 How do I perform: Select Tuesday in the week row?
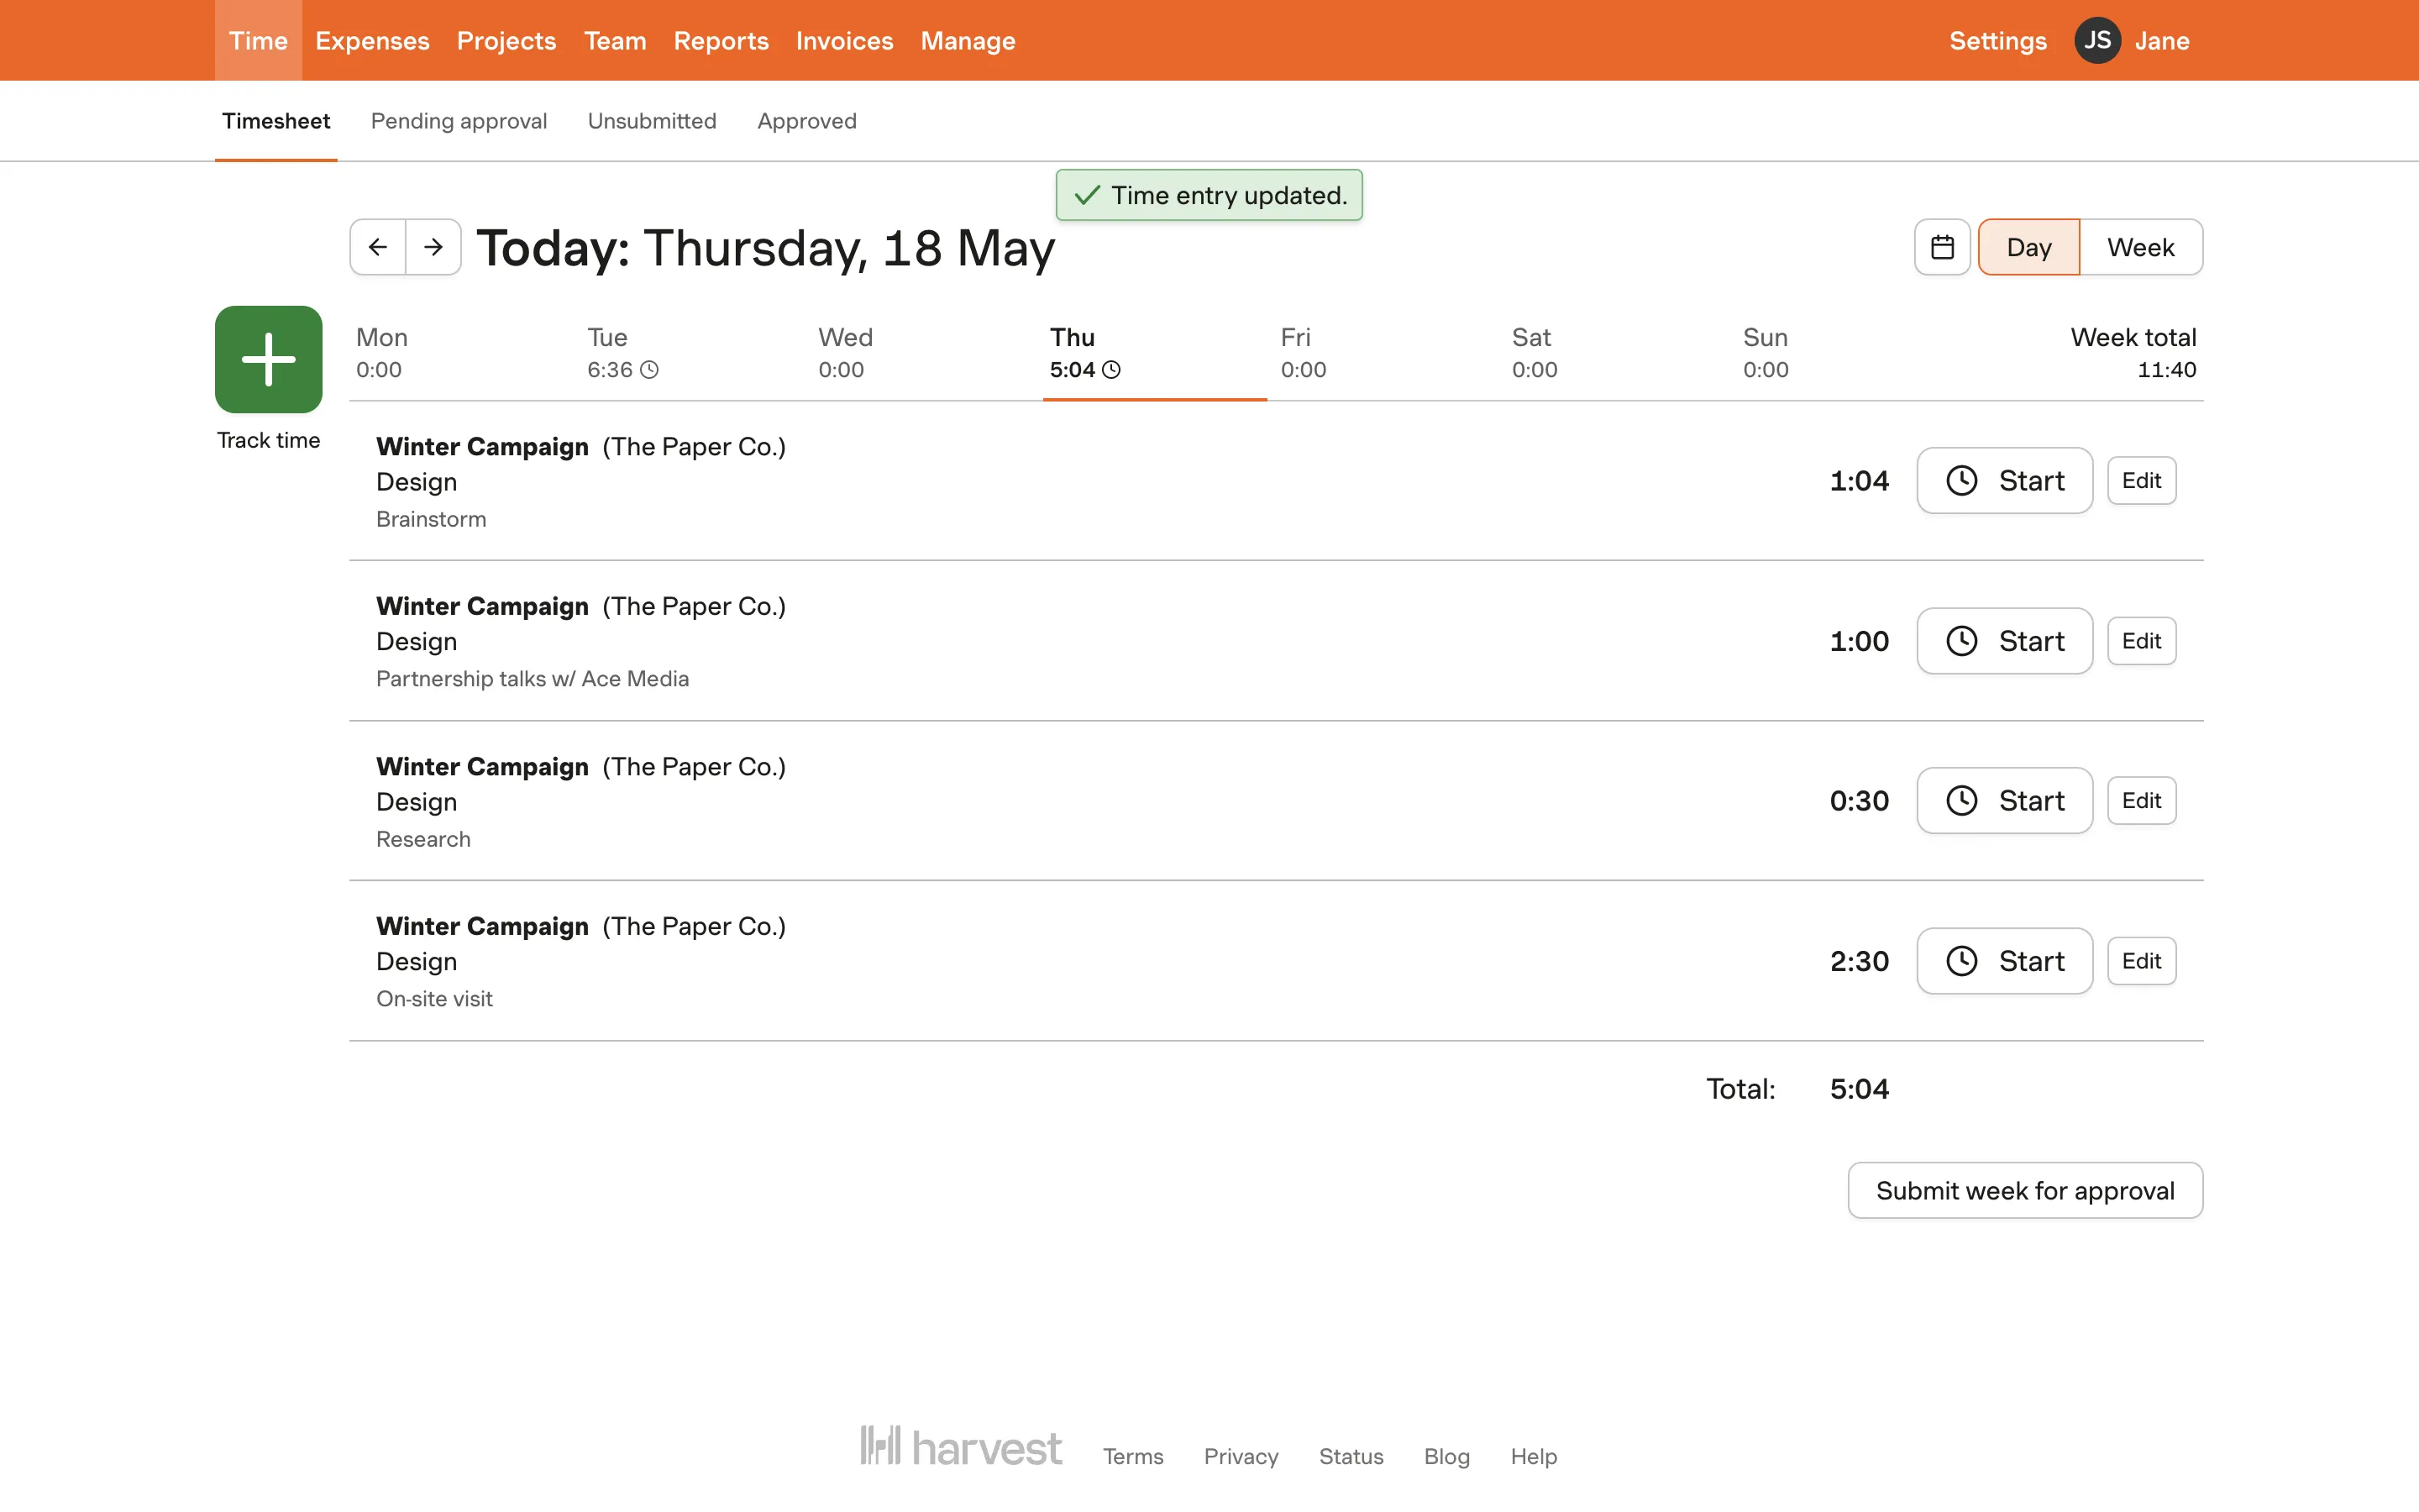[x=622, y=353]
